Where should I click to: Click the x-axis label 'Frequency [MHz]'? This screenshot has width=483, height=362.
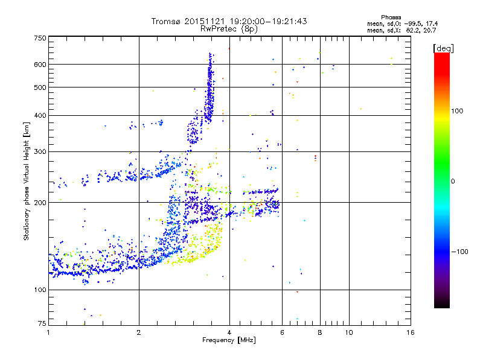pyautogui.click(x=229, y=340)
